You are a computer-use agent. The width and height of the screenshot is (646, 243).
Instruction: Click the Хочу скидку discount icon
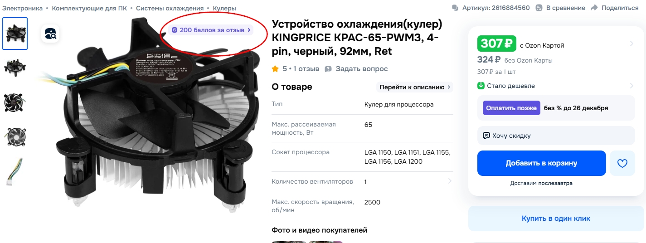coord(486,136)
